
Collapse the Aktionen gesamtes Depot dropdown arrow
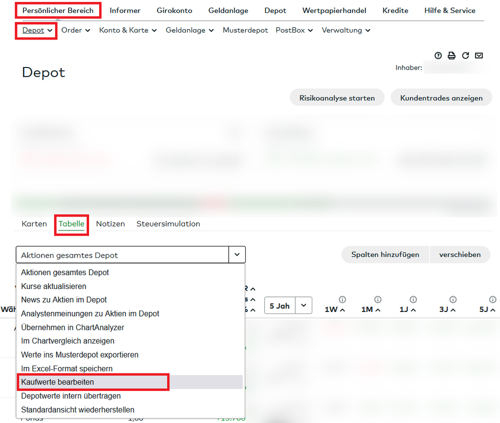coord(237,254)
